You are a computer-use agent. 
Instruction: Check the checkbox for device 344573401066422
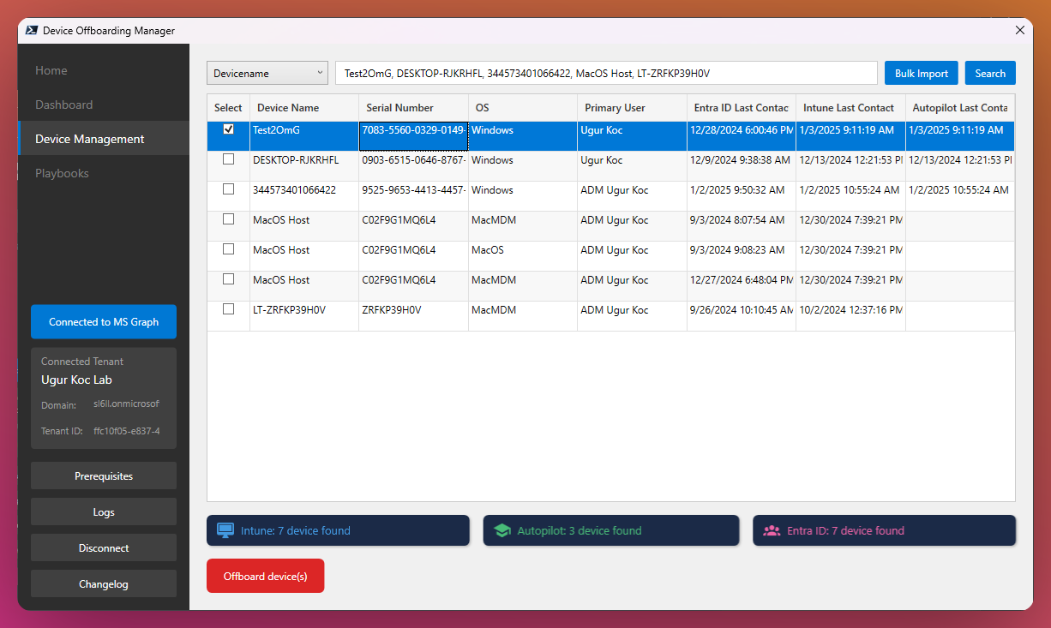(228, 189)
